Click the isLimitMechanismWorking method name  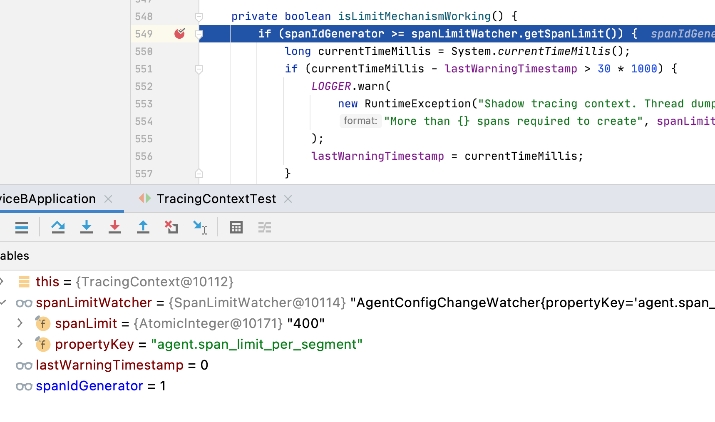point(415,16)
